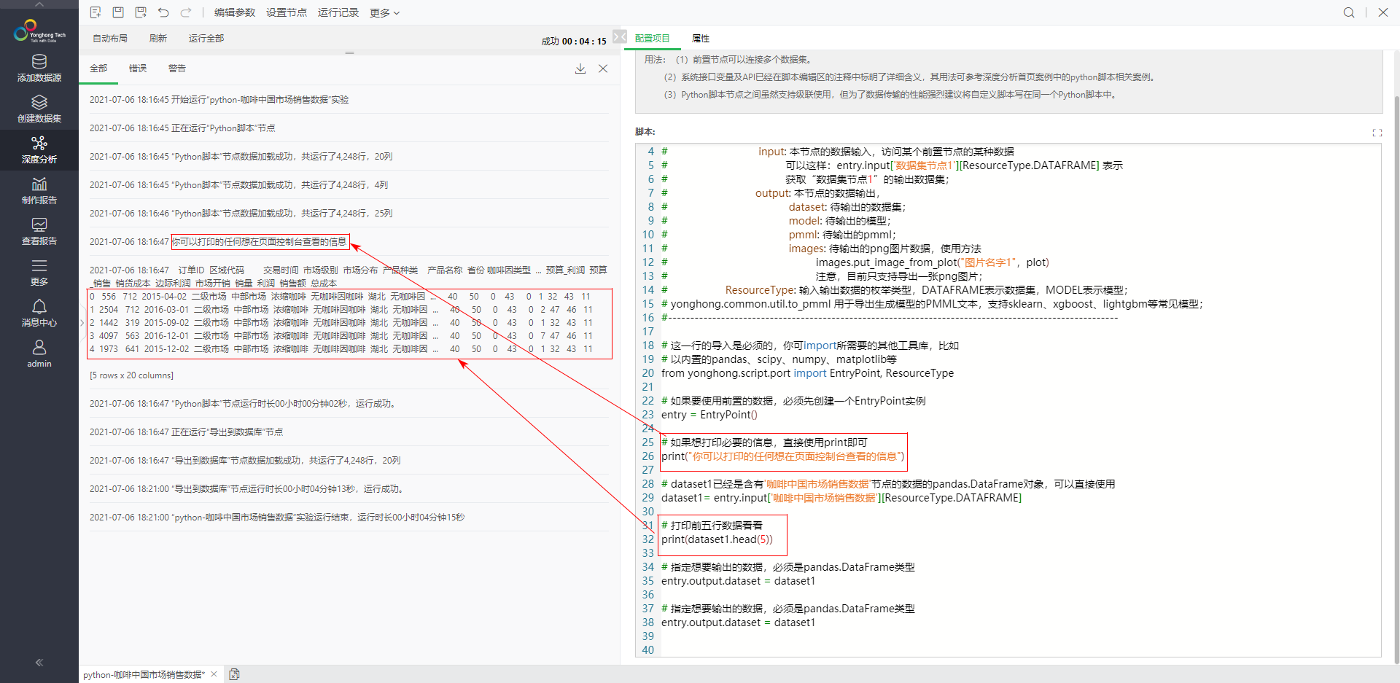Image resolution: width=1400 pixels, height=683 pixels.
Task: Open 制作报告 in sidebar
Action: pos(39,191)
